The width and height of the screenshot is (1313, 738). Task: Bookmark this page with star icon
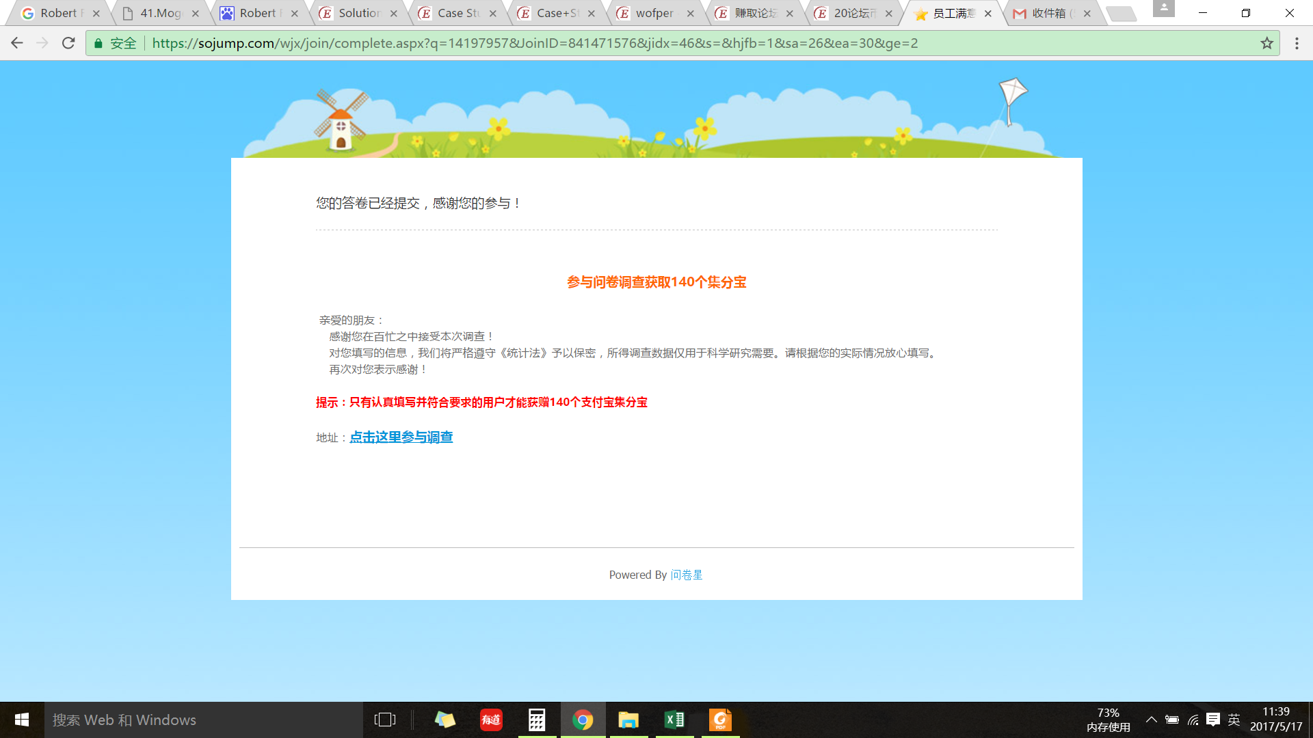(1266, 43)
